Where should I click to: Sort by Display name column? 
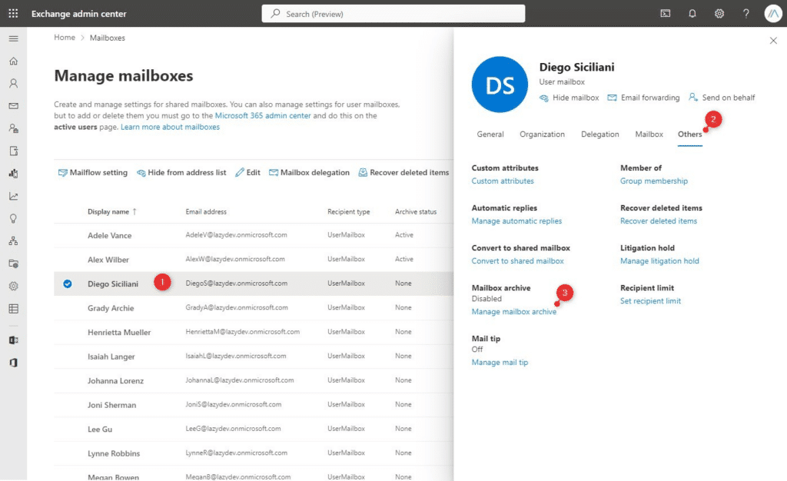tap(112, 211)
